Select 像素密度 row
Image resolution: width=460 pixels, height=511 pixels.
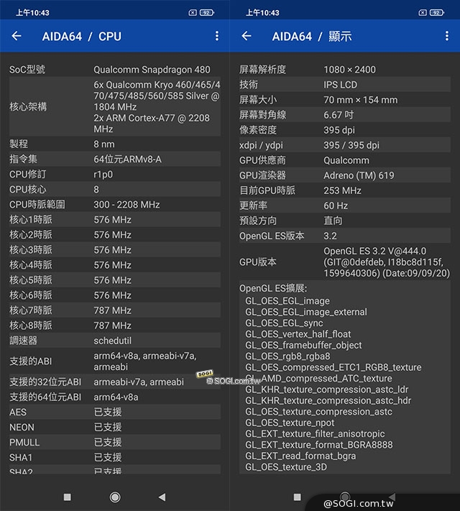345,130
